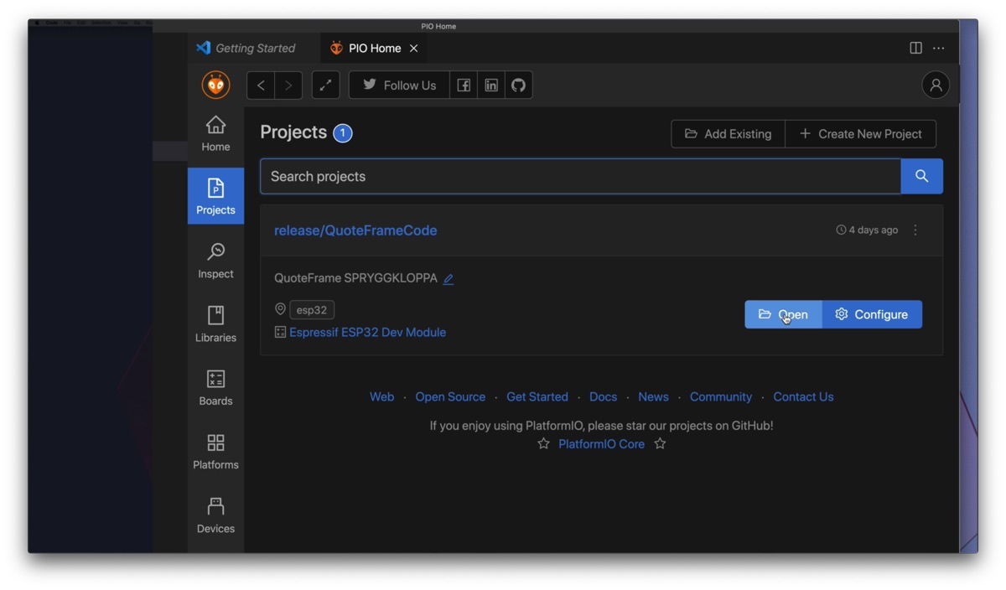This screenshot has height=590, width=1006.
Task: Open the PlatformIO Core GitHub link
Action: pyautogui.click(x=601, y=444)
